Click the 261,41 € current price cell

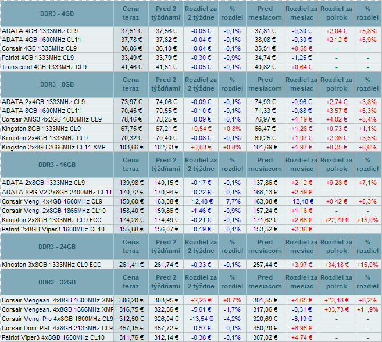coord(131,265)
